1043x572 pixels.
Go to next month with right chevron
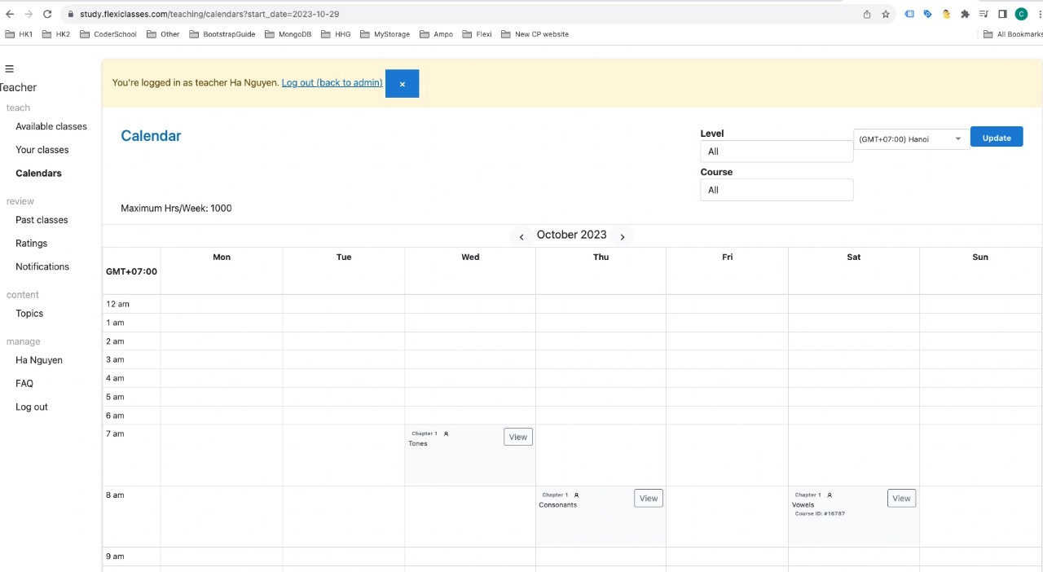(x=623, y=236)
